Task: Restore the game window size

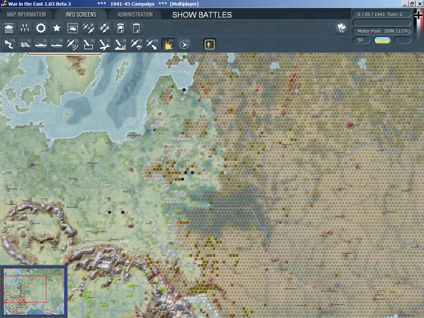Action: tap(412, 4)
